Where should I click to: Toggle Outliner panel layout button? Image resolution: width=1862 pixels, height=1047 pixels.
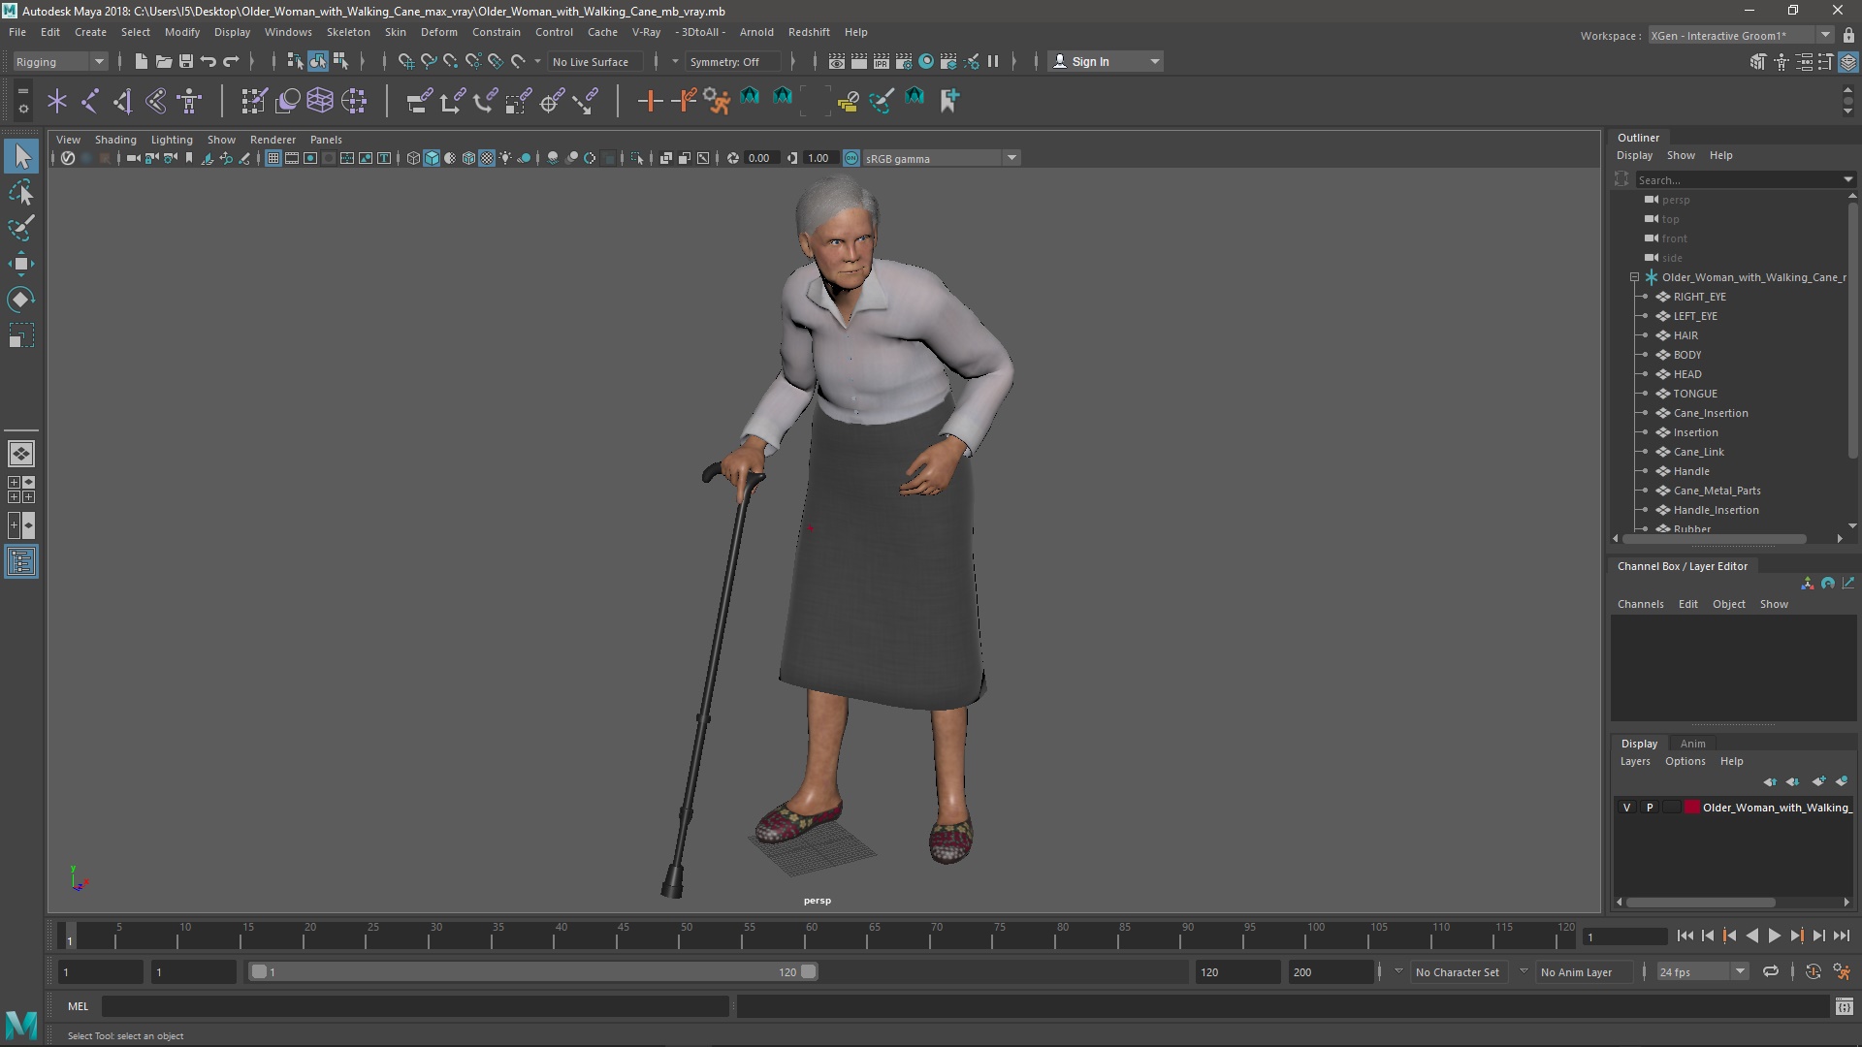point(21,561)
